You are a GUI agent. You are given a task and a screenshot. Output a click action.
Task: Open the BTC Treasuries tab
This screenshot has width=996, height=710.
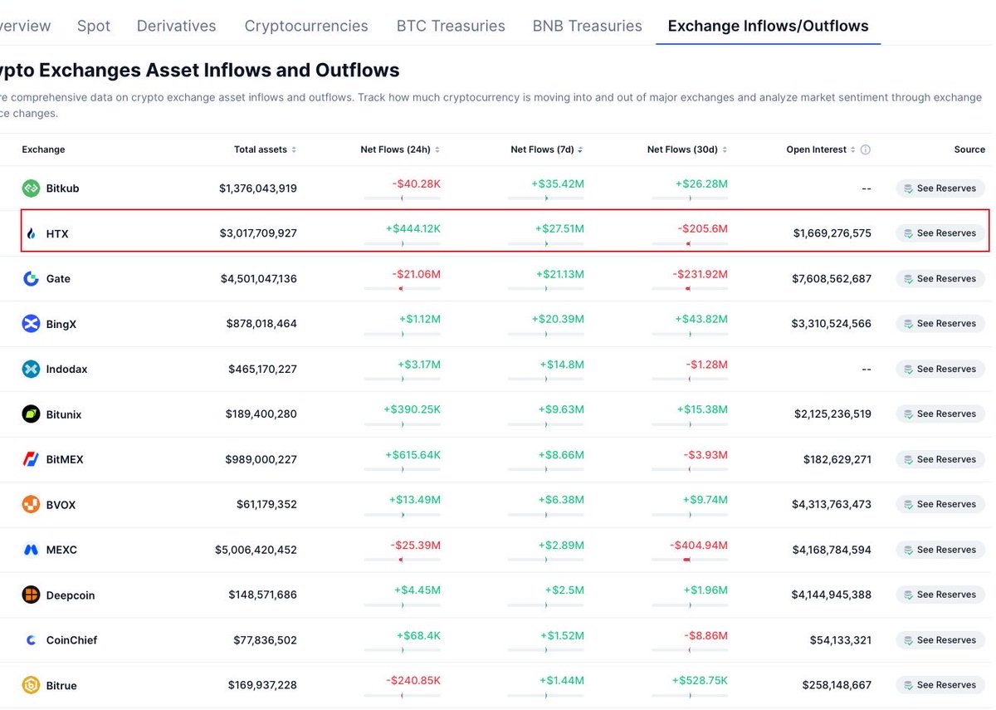tap(451, 26)
